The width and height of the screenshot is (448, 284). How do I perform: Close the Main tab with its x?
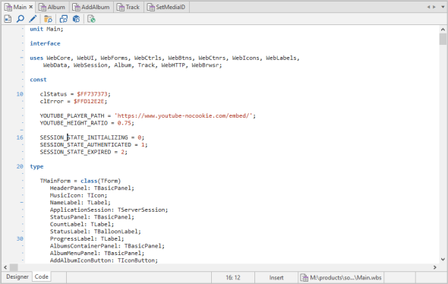pos(31,7)
